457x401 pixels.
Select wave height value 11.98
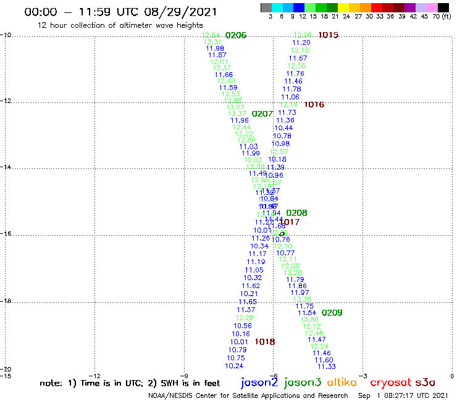[215, 48]
